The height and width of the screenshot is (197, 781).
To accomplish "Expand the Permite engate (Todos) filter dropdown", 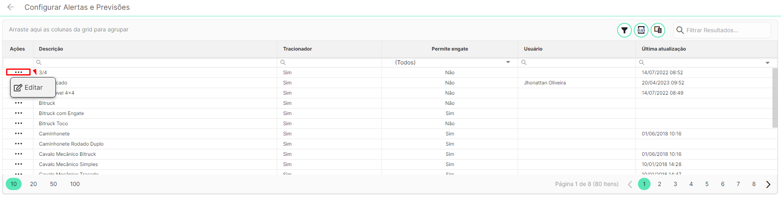I will pyautogui.click(x=508, y=62).
